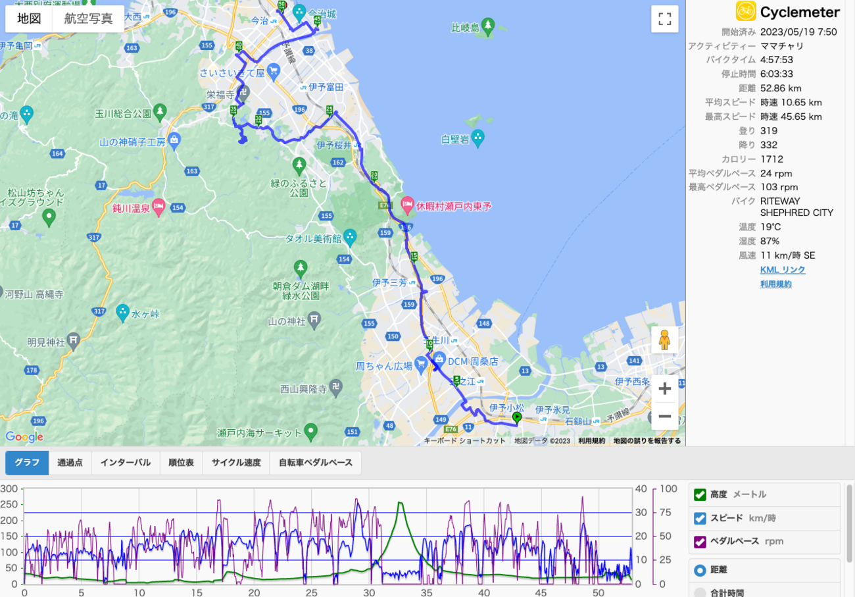Select 合計時間 total time radio button
Screen dimensions: 855x597
point(700,592)
